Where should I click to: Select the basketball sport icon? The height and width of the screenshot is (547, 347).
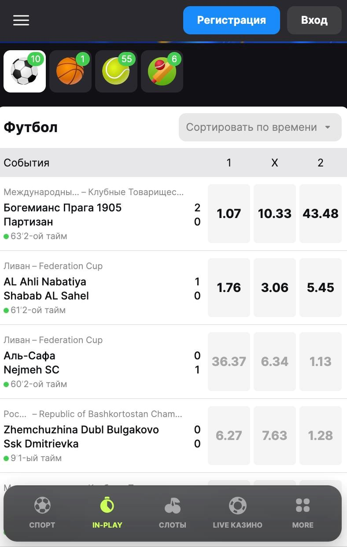tap(70, 71)
